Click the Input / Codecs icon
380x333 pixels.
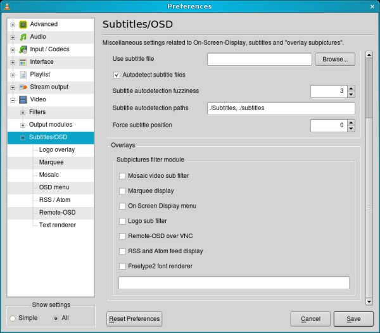click(x=23, y=49)
